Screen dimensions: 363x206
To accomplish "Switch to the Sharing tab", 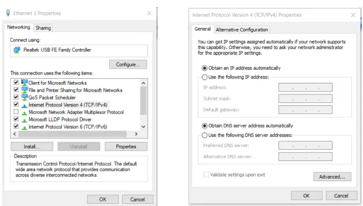I will click(x=43, y=28).
